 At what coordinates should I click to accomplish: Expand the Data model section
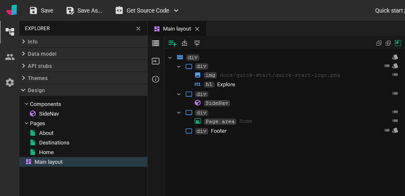coord(83,54)
